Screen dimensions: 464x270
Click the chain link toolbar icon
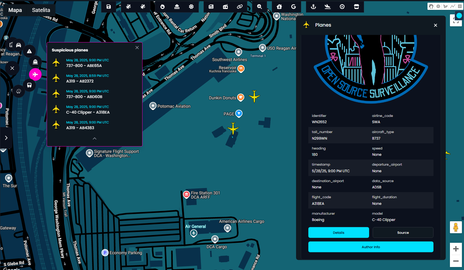pyautogui.click(x=240, y=7)
